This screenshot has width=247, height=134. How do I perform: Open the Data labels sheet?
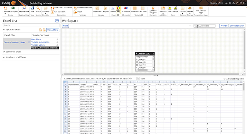click(x=36, y=39)
